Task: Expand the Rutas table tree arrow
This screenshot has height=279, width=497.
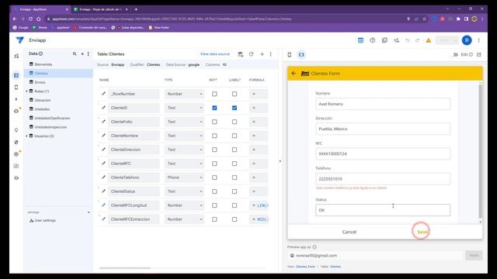Action: 26,91
